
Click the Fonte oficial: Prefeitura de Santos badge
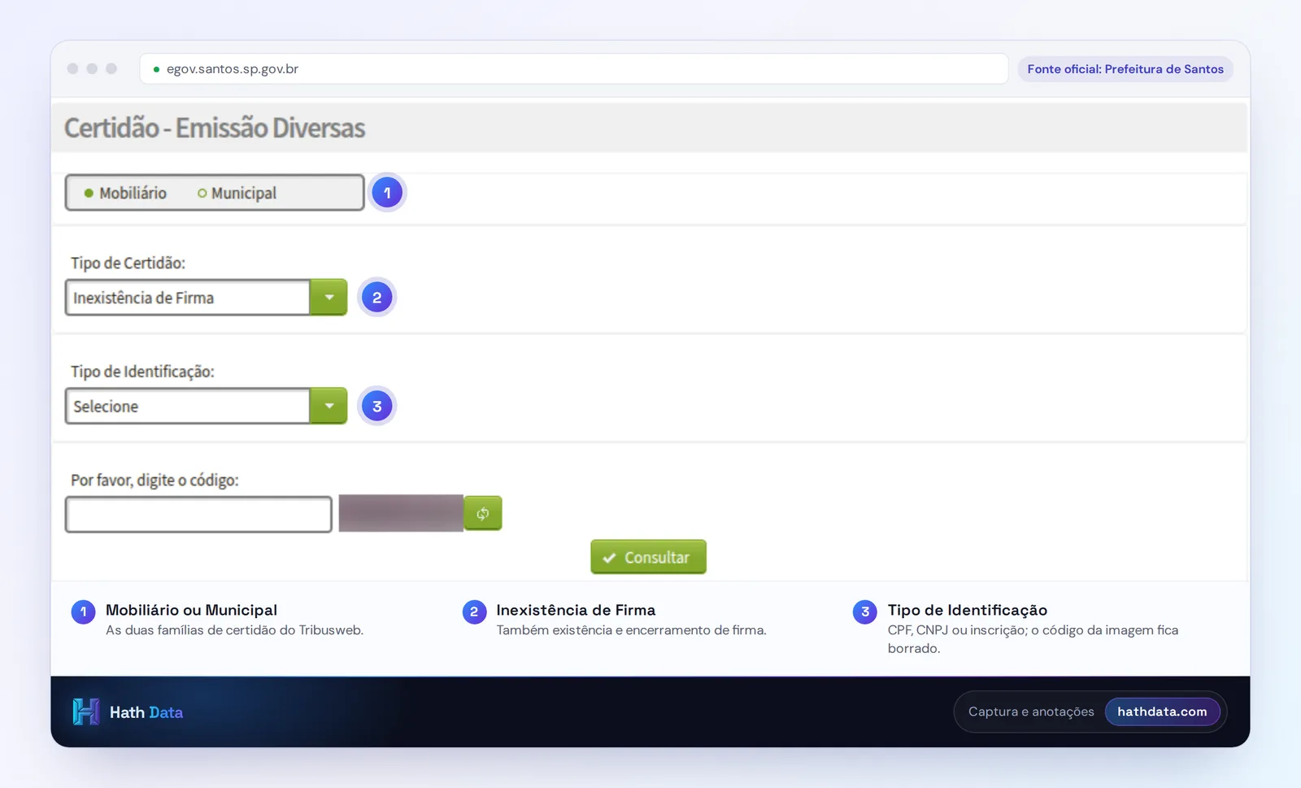point(1125,69)
